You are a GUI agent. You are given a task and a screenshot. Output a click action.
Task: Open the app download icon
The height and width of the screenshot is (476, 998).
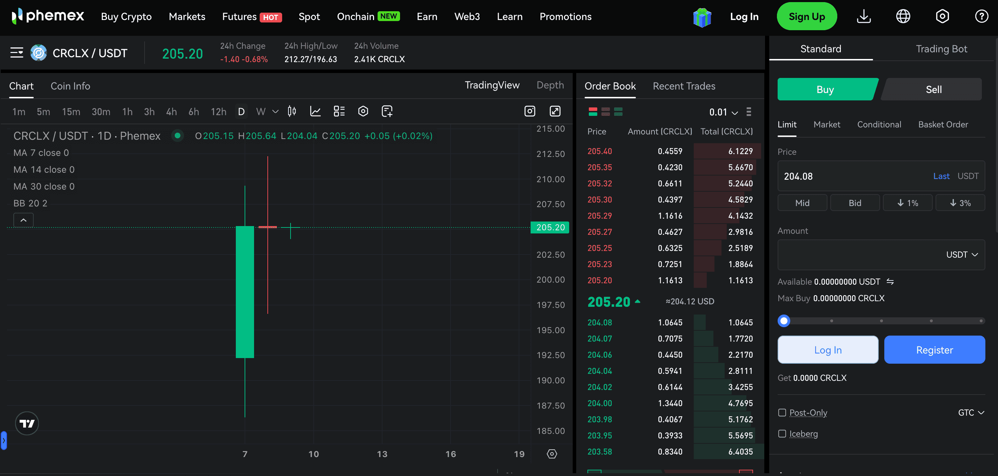pos(864,16)
